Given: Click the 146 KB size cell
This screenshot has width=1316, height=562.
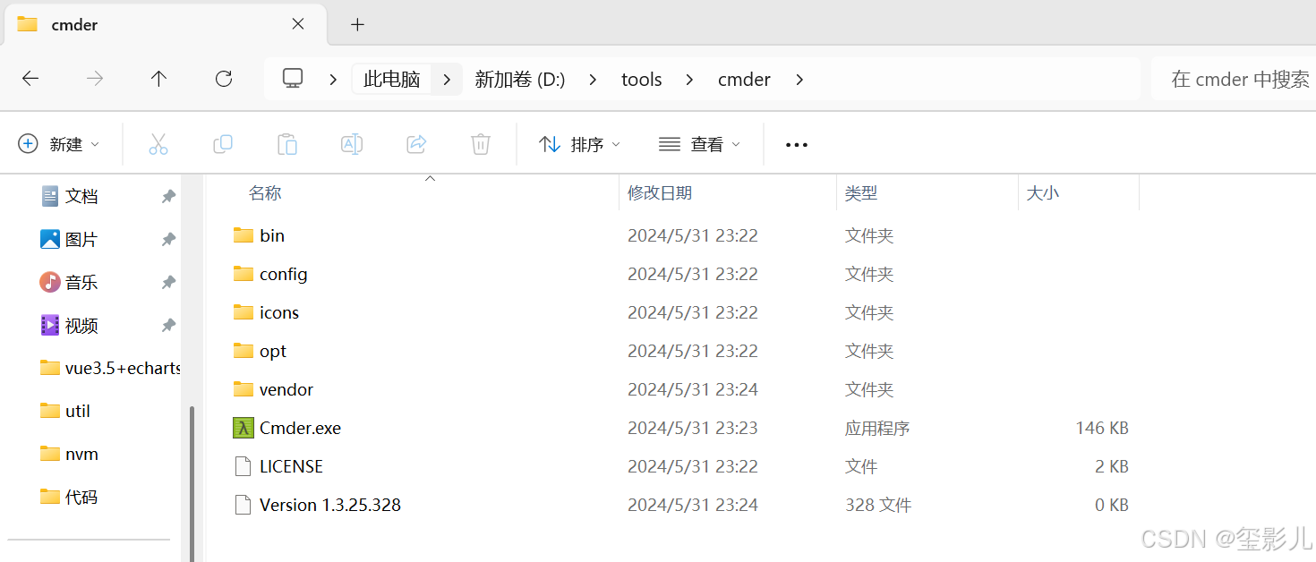Looking at the screenshot, I should (1102, 428).
